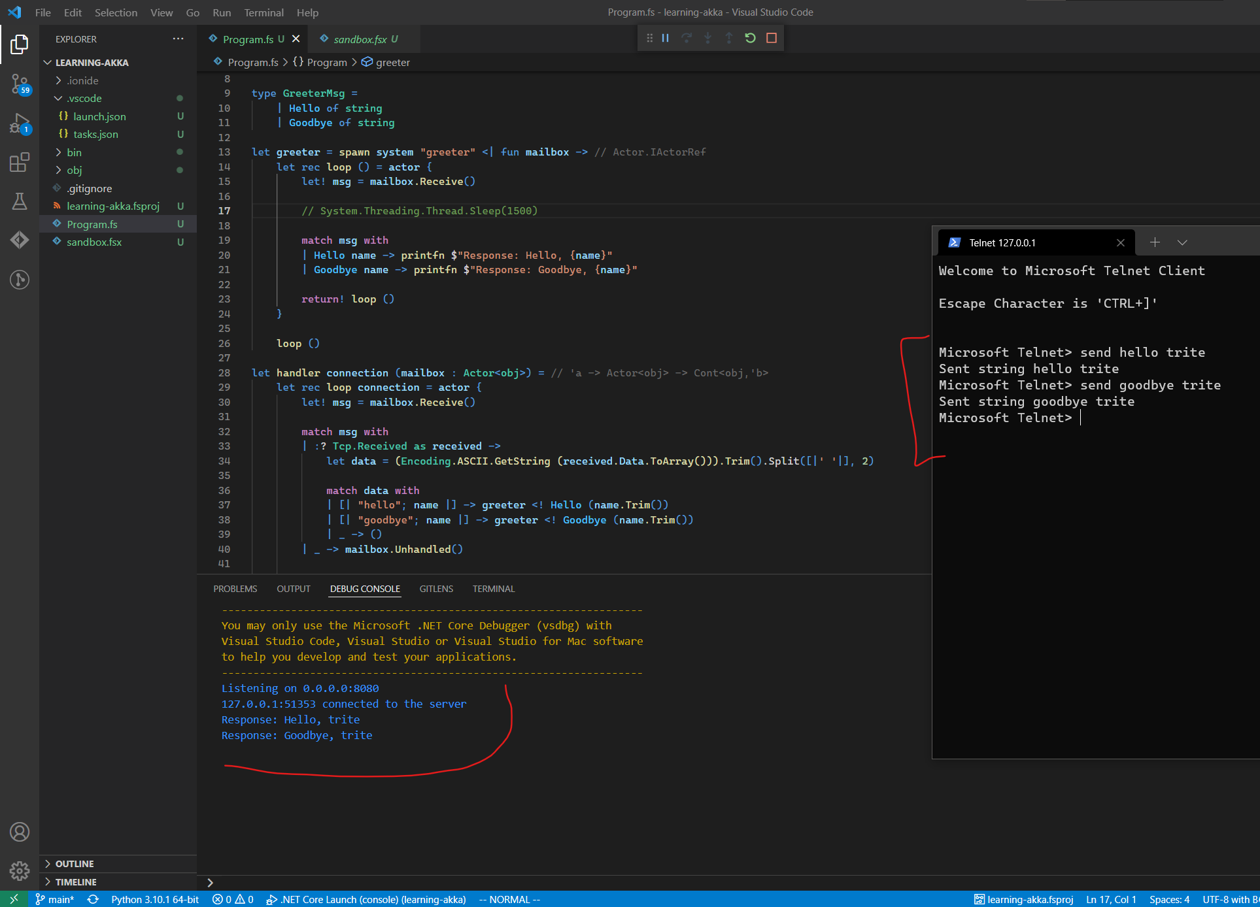Open Explorer views and more actions menu
The image size is (1260, 907).
click(178, 39)
